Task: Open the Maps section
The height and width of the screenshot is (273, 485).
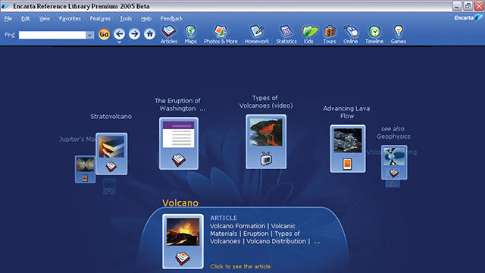Action: (x=190, y=34)
